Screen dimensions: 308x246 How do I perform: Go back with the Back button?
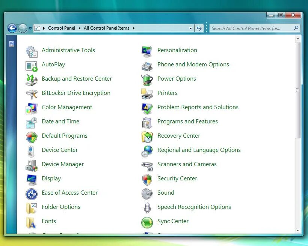pyautogui.click(x=12, y=28)
